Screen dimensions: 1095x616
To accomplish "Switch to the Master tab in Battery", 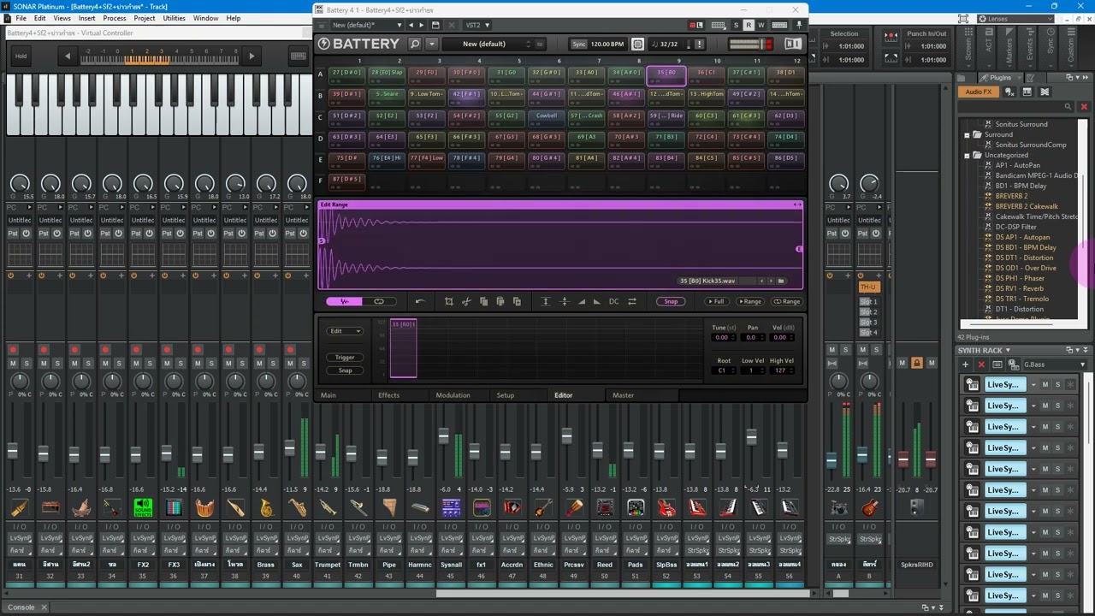I will coord(623,395).
